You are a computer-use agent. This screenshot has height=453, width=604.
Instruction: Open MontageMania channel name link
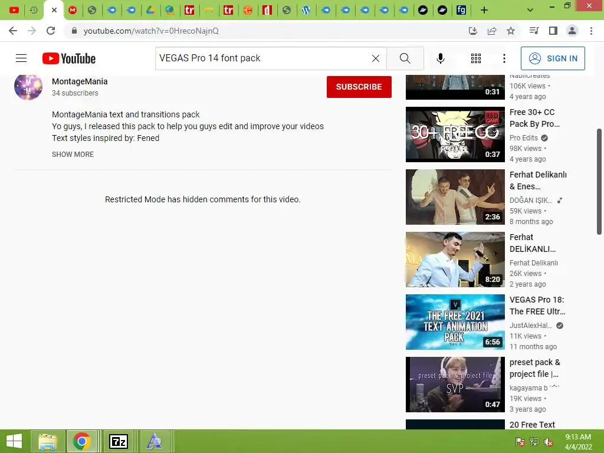click(80, 81)
